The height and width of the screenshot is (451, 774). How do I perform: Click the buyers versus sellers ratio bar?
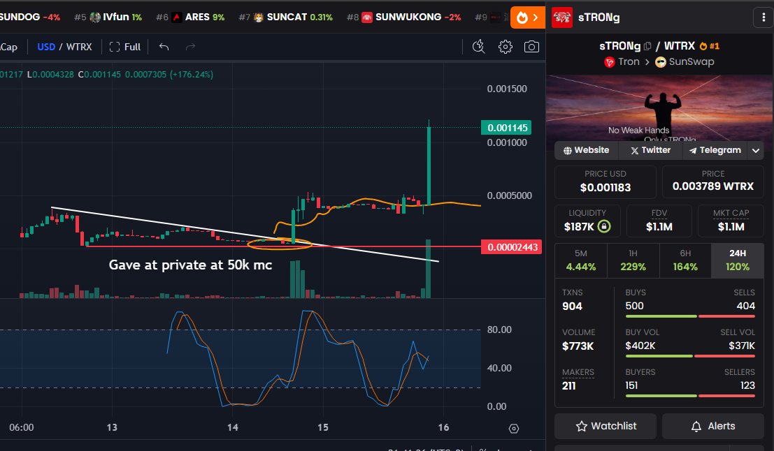690,396
